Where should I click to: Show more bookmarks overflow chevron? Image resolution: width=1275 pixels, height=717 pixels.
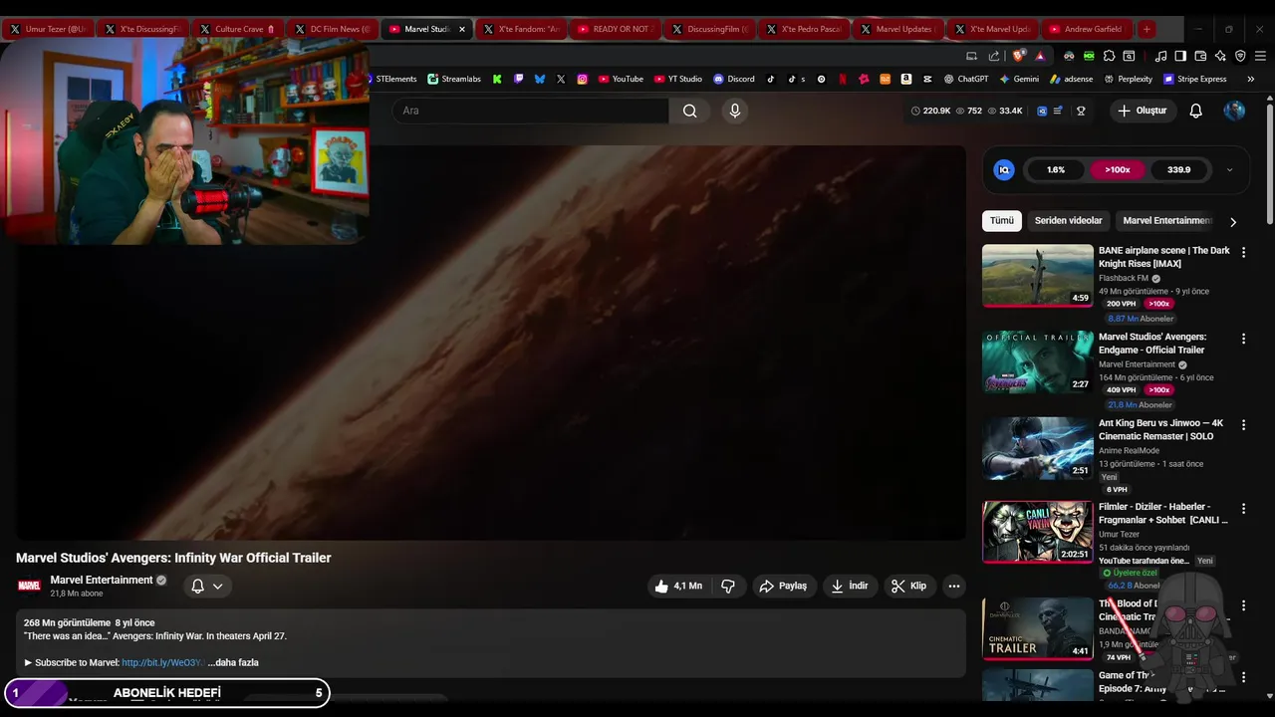[x=1250, y=79]
